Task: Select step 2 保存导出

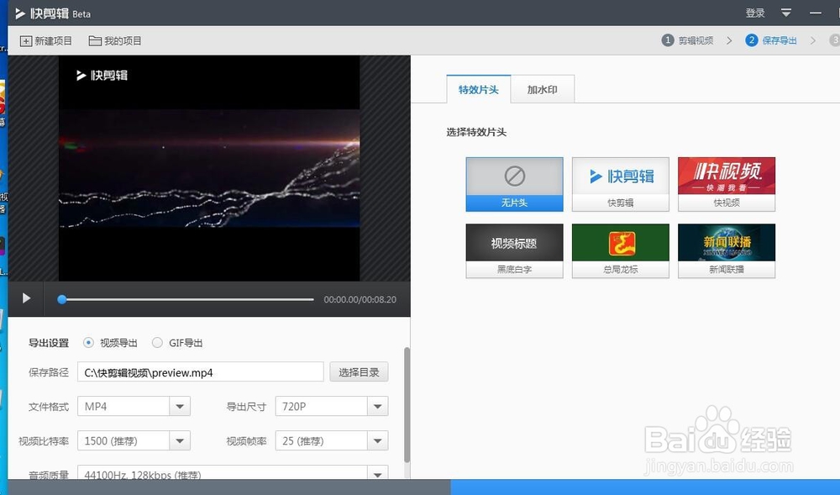Action: [771, 40]
